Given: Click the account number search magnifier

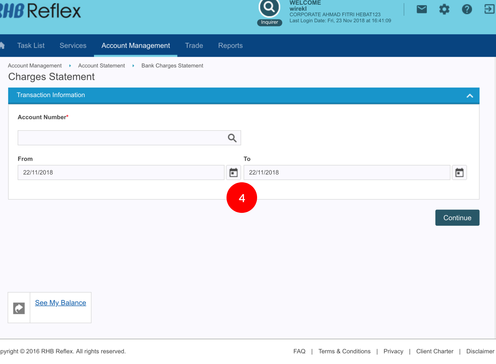Looking at the screenshot, I should pyautogui.click(x=232, y=138).
